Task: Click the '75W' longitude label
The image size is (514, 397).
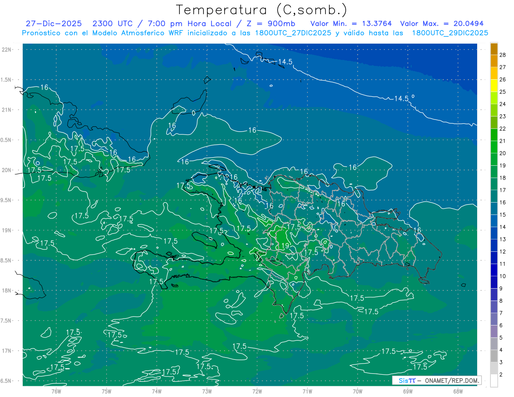Action: click(106, 391)
